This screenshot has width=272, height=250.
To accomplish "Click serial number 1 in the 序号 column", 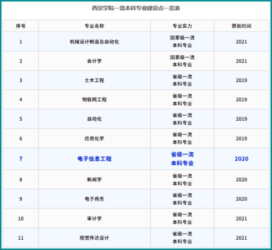I will (x=21, y=42).
